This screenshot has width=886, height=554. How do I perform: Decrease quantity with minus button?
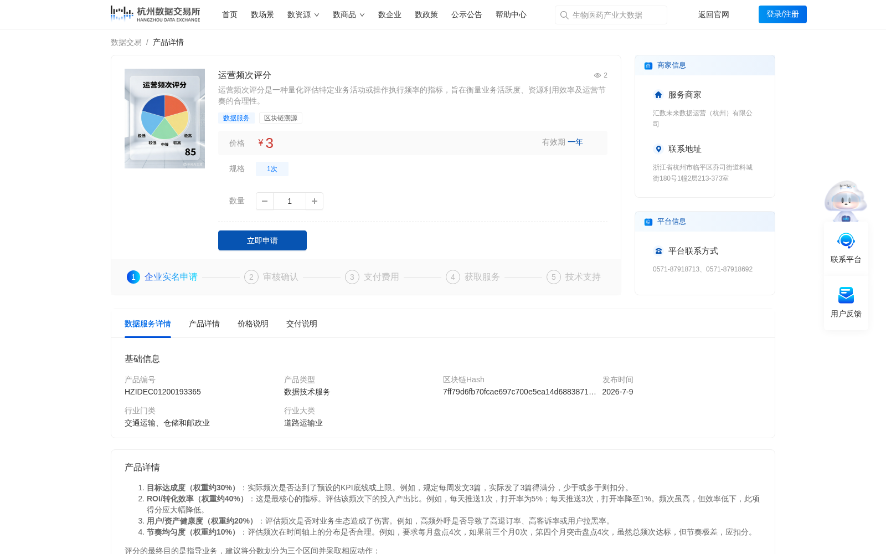click(265, 201)
